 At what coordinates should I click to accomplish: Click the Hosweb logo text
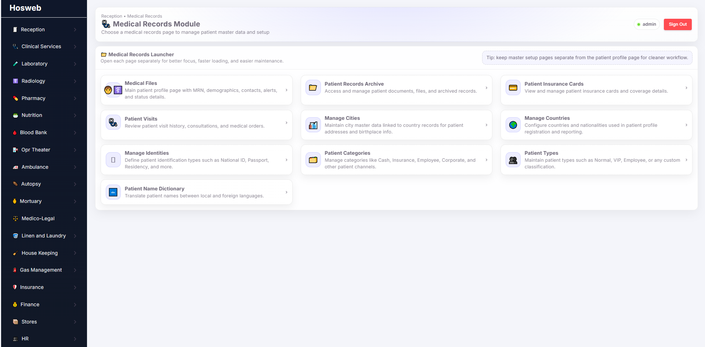(x=25, y=8)
